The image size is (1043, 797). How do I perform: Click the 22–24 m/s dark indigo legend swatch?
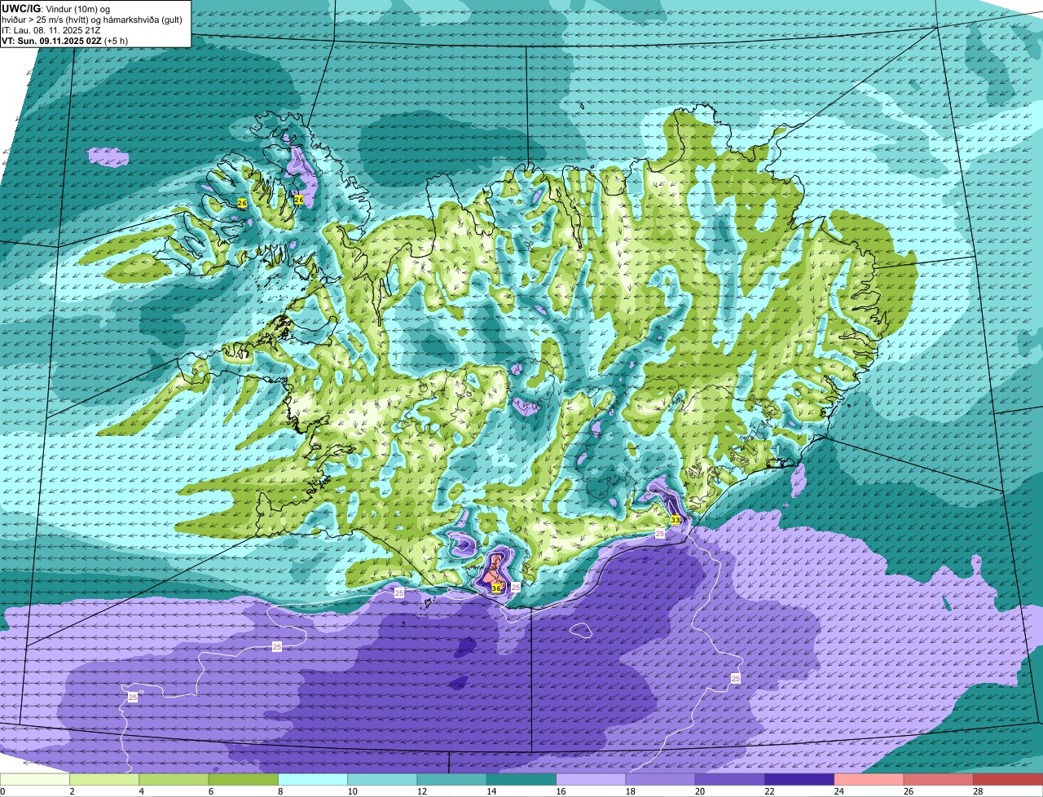pos(799,780)
